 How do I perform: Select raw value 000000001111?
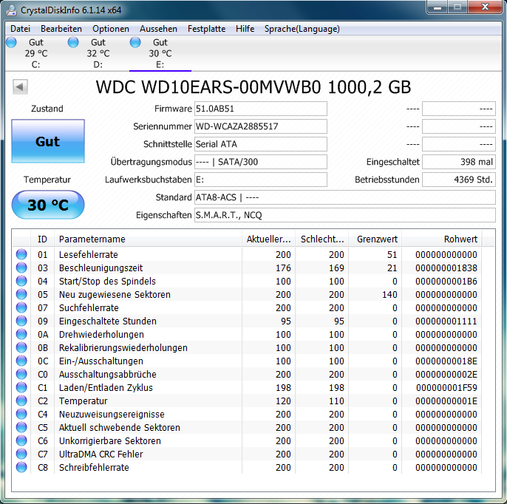pyautogui.click(x=446, y=321)
